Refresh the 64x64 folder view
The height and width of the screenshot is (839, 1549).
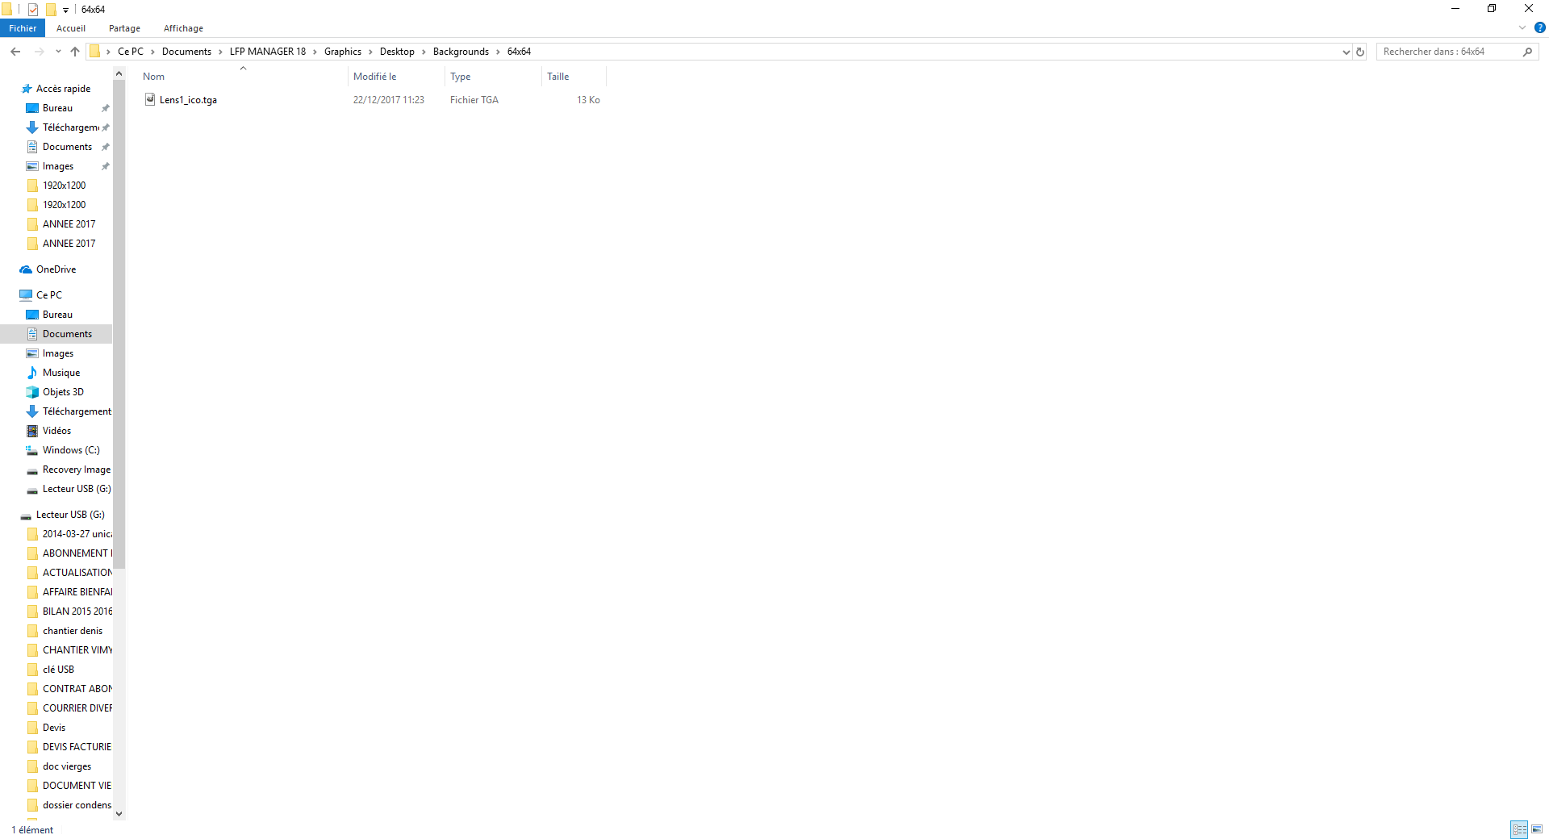click(x=1360, y=52)
